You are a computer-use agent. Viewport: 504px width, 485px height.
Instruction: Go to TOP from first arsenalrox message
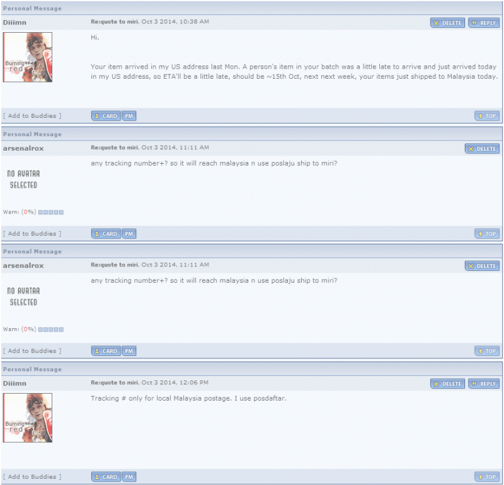[x=487, y=234]
